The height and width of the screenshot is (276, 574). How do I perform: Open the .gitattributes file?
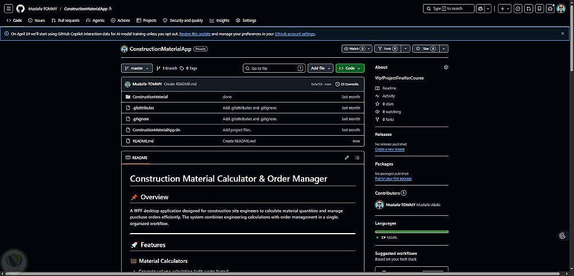coord(143,108)
